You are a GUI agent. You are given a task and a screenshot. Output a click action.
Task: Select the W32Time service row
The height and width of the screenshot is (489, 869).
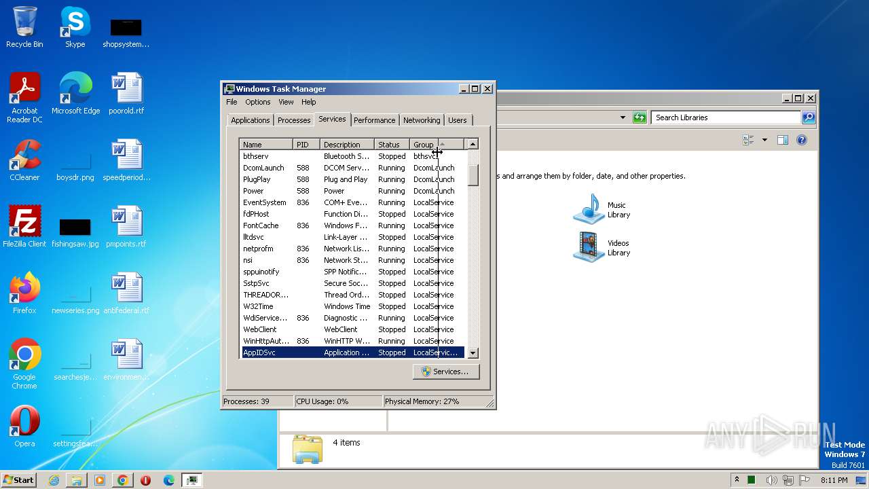(353, 306)
